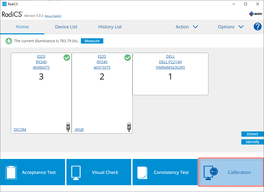Select the monitor number 3 card
Image resolution: width=264 pixels, height=192 pixels.
click(x=41, y=93)
